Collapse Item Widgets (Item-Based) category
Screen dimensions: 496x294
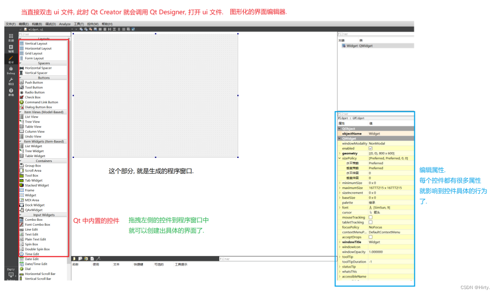(21, 141)
